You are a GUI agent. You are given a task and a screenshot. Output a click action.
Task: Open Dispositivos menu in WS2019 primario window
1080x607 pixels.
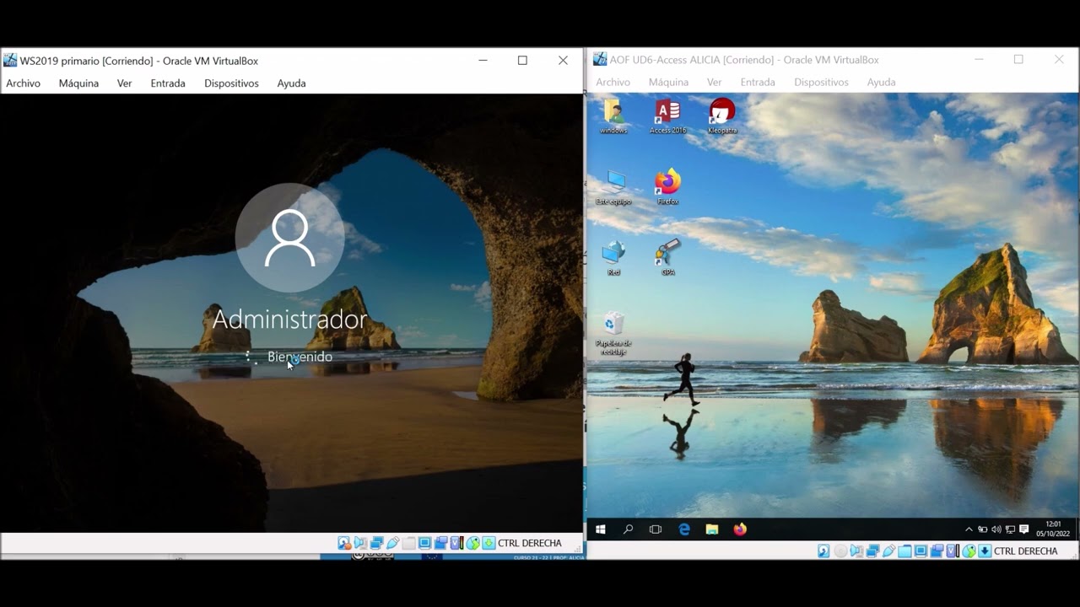(x=231, y=83)
